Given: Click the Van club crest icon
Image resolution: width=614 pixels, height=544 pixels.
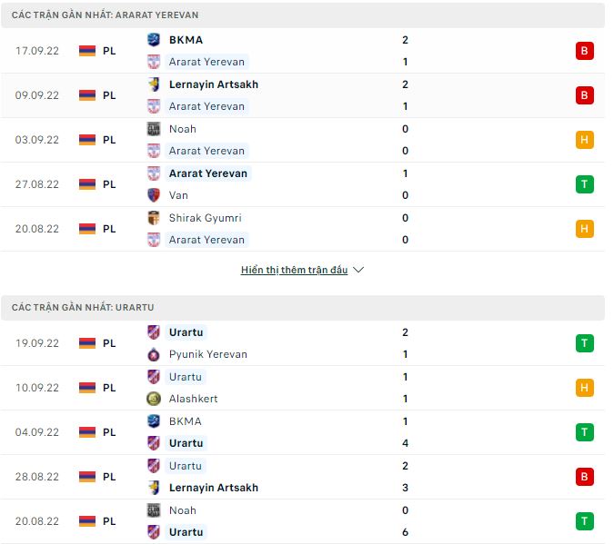Looking at the screenshot, I should click(x=153, y=195).
